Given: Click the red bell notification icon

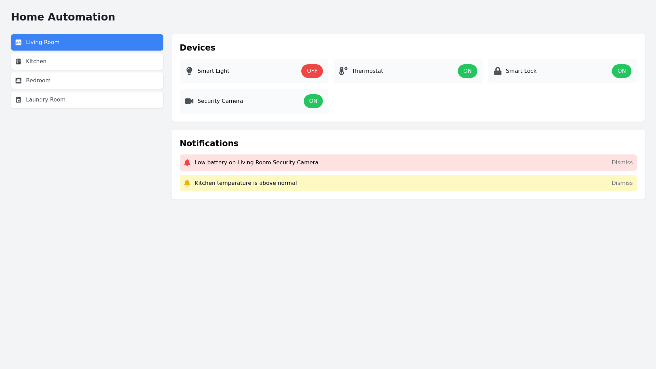Looking at the screenshot, I should point(187,163).
